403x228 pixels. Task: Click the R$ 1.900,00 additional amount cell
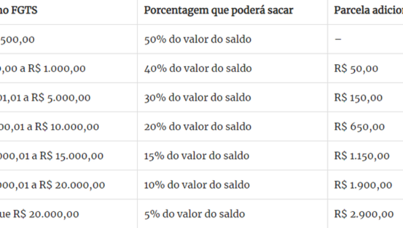pos(363,185)
